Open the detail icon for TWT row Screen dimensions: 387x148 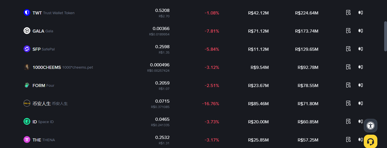click(348, 13)
